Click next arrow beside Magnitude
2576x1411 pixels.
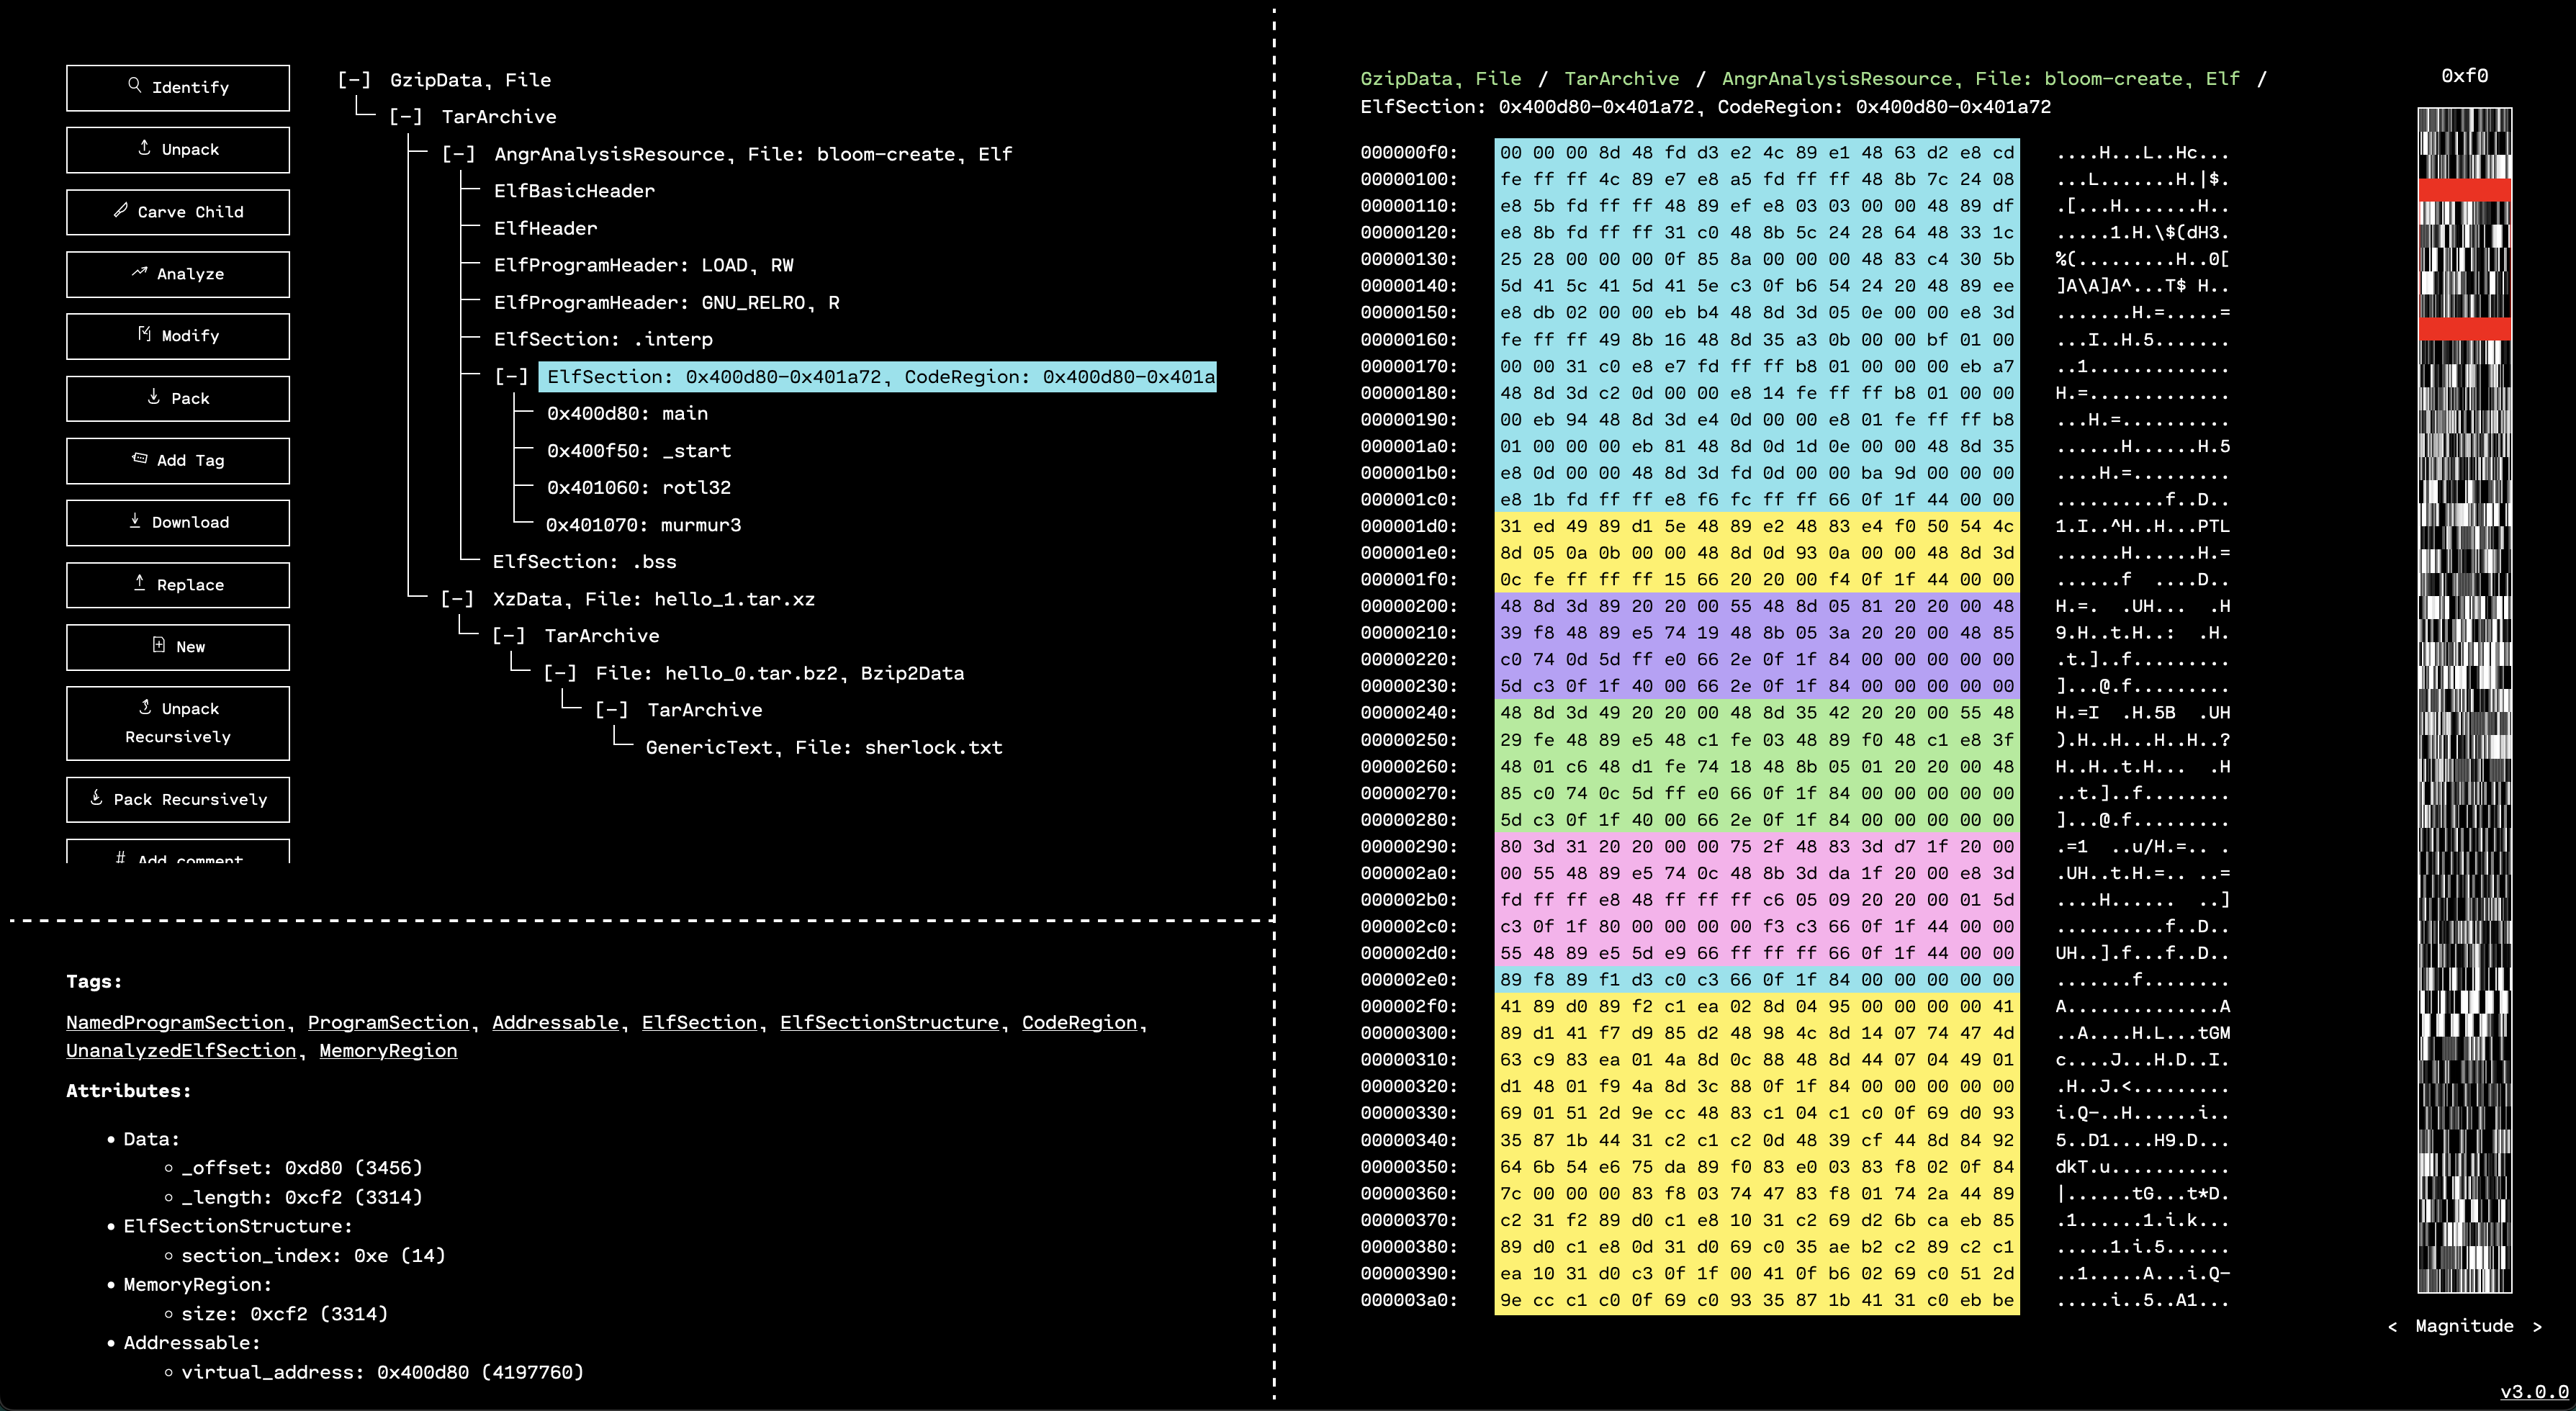tap(2537, 1326)
